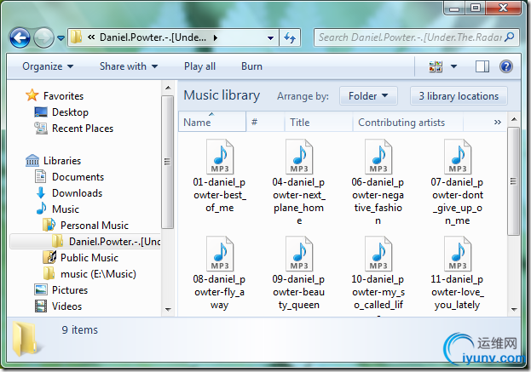Sort by the # column header
Image resolution: width=531 pixels, height=372 pixels.
tap(265, 122)
